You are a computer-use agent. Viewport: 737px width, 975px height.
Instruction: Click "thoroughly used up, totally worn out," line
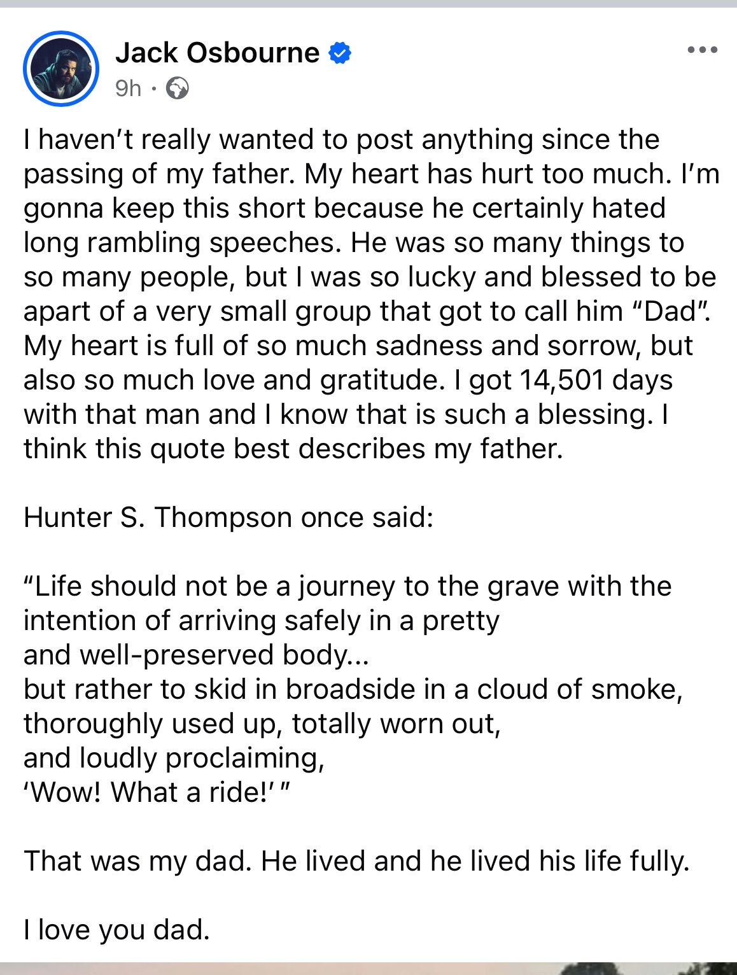262,724
